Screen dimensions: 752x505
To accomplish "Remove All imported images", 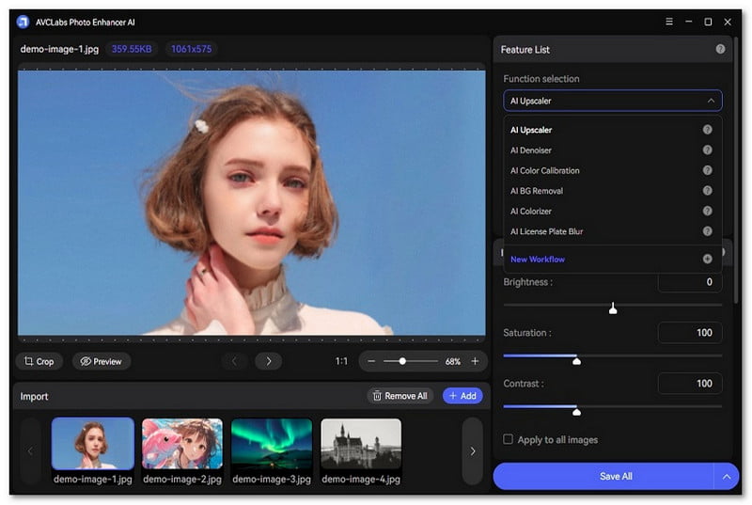I will coord(400,396).
